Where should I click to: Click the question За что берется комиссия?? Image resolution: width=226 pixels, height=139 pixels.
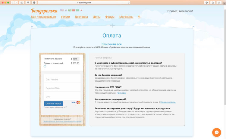108,75
